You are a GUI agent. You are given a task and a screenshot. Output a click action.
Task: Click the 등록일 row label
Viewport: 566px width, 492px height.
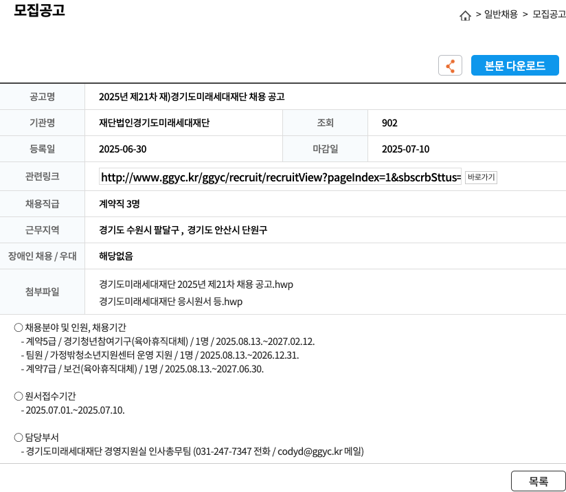(42, 149)
